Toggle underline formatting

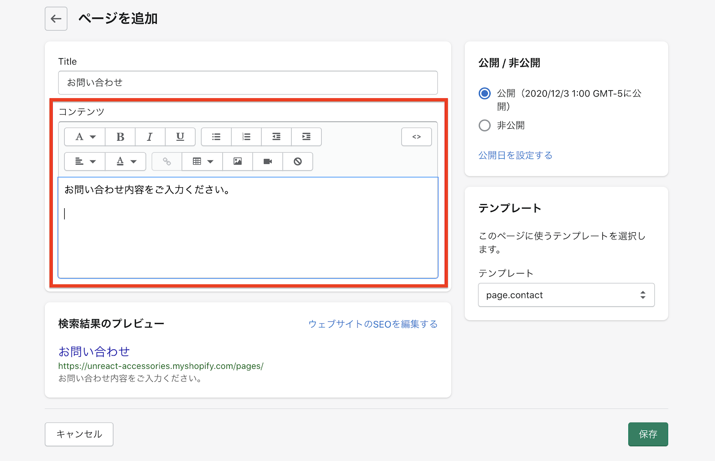click(x=180, y=137)
